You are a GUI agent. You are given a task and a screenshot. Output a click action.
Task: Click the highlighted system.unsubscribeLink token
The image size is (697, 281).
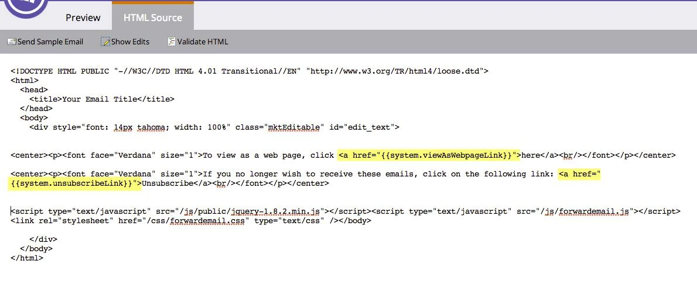(75, 183)
